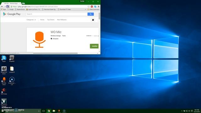Open Top Charts
Viewport: 201px width, 113px height.
tap(51, 20)
